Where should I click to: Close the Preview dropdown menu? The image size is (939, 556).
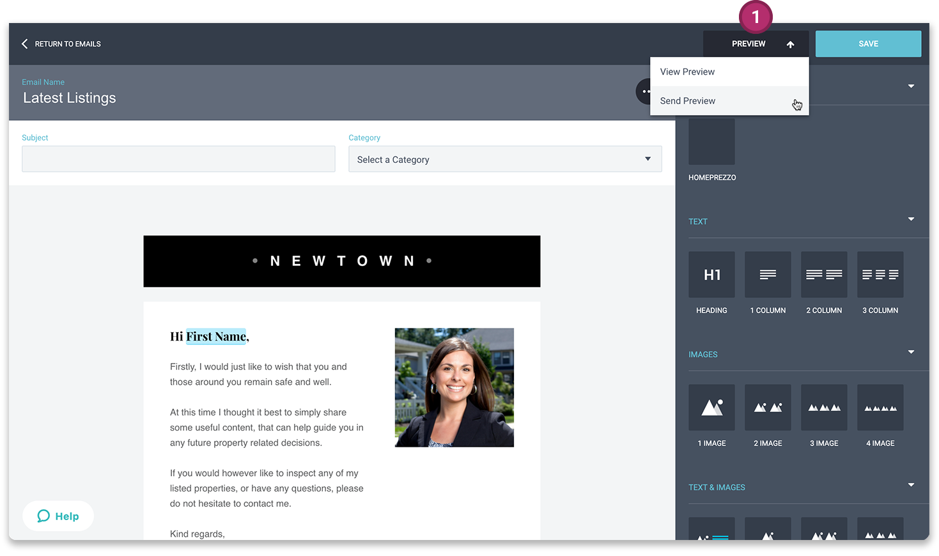point(756,43)
